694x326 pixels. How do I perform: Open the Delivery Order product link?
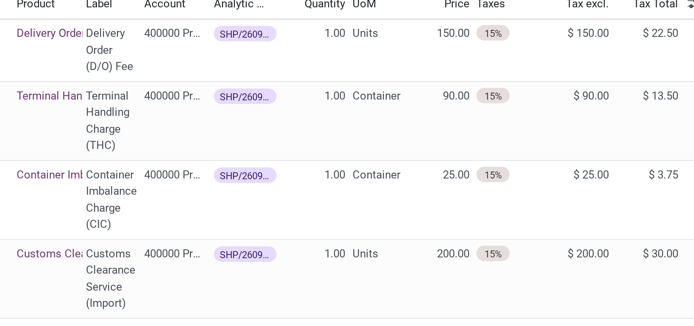tap(49, 33)
